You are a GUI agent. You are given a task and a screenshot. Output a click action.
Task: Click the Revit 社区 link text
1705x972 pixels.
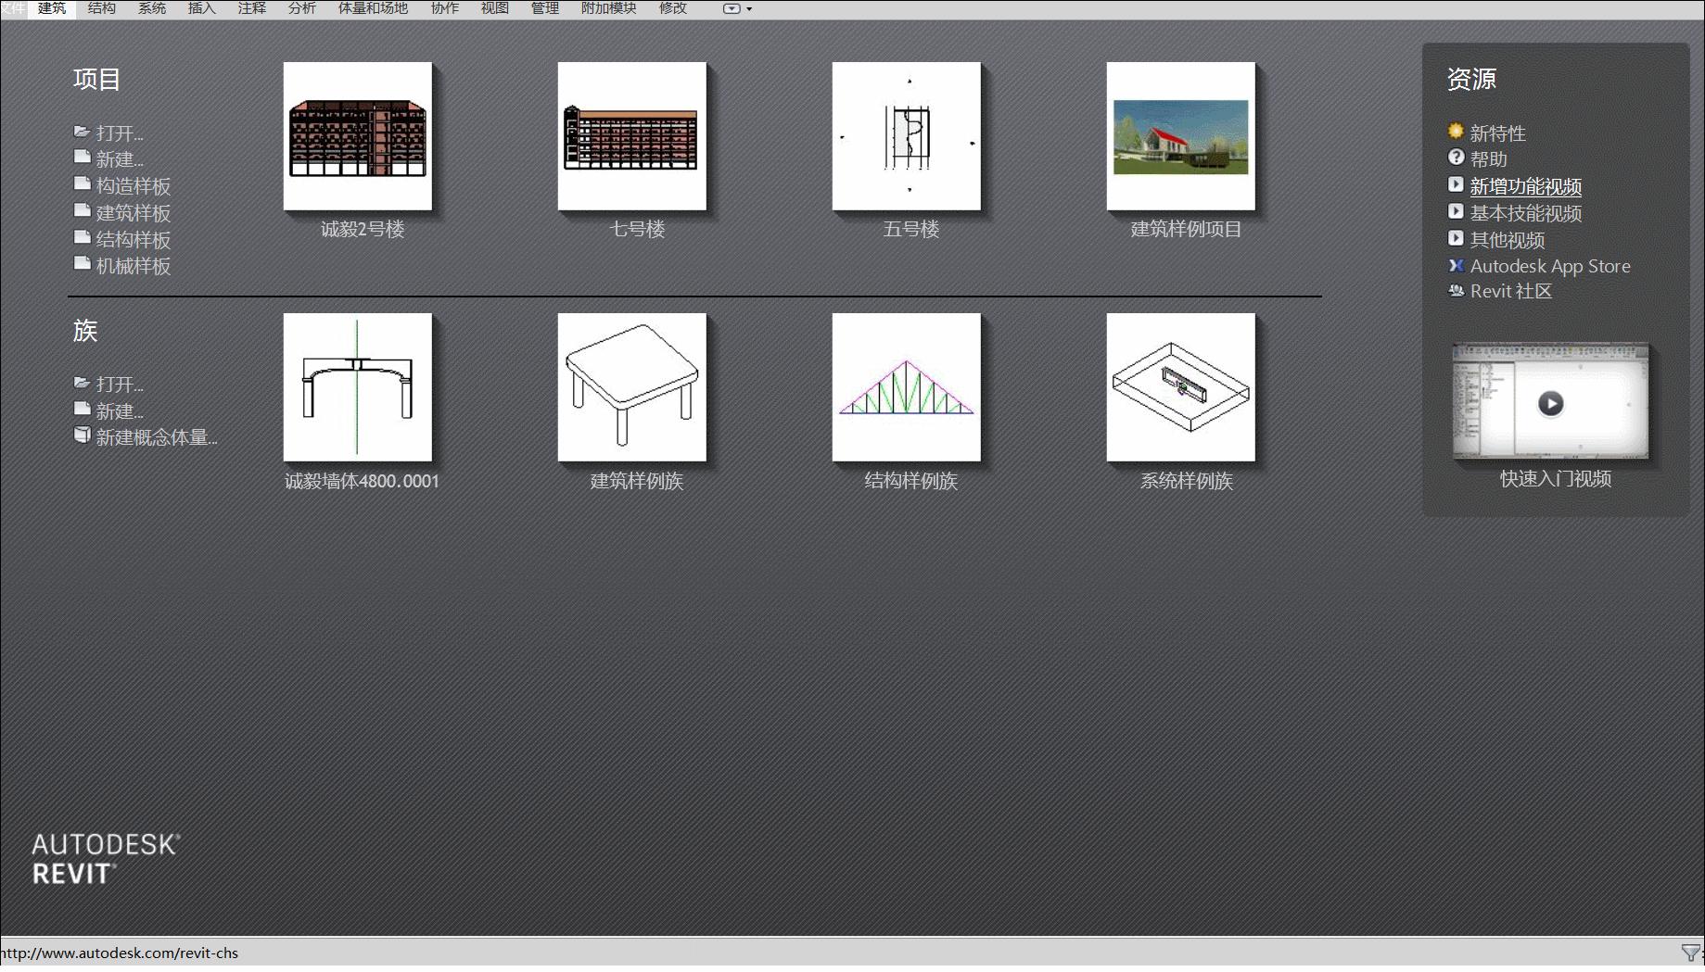point(1511,291)
